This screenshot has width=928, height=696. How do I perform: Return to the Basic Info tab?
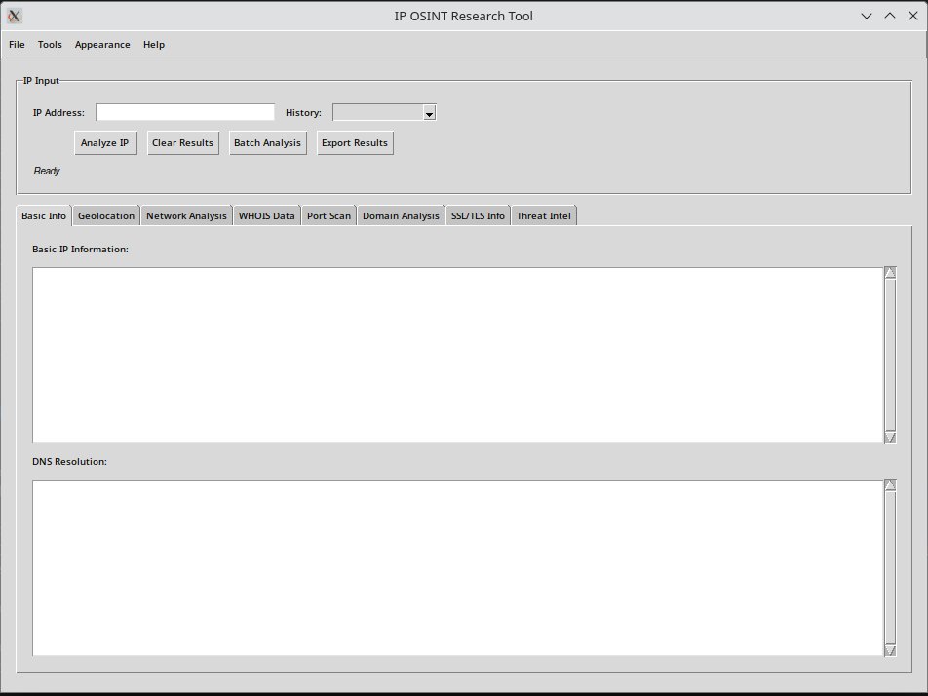[43, 215]
